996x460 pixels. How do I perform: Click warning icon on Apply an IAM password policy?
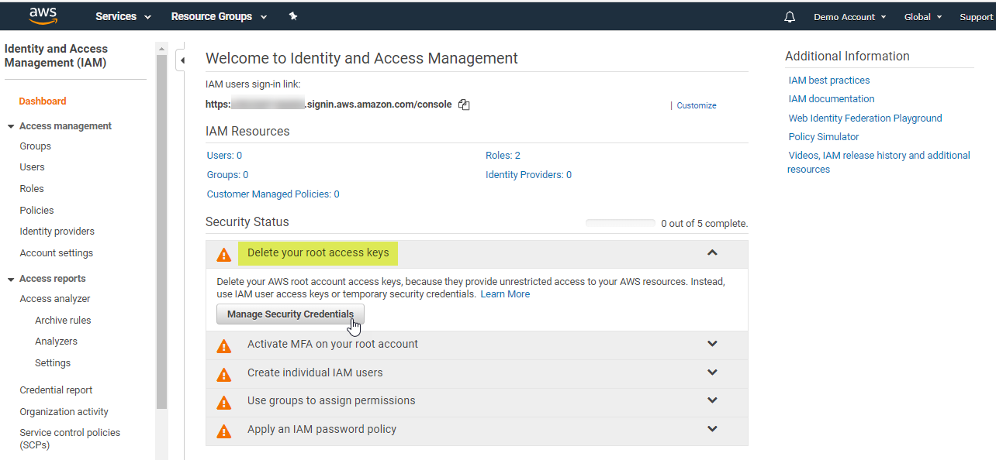click(x=224, y=431)
